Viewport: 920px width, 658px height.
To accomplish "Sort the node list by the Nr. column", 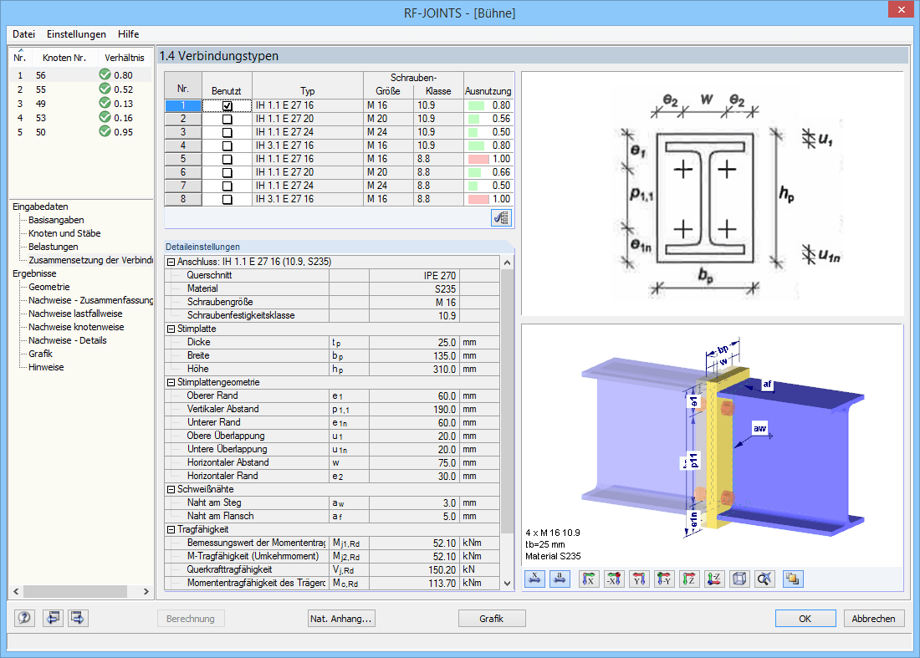I will pyautogui.click(x=20, y=58).
